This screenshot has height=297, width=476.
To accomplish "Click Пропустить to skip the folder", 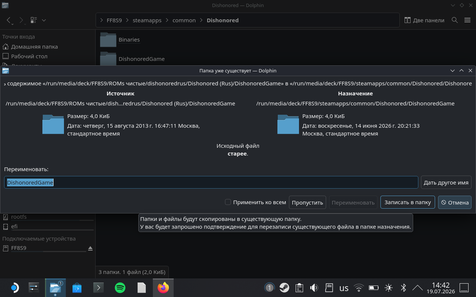I will 308,202.
